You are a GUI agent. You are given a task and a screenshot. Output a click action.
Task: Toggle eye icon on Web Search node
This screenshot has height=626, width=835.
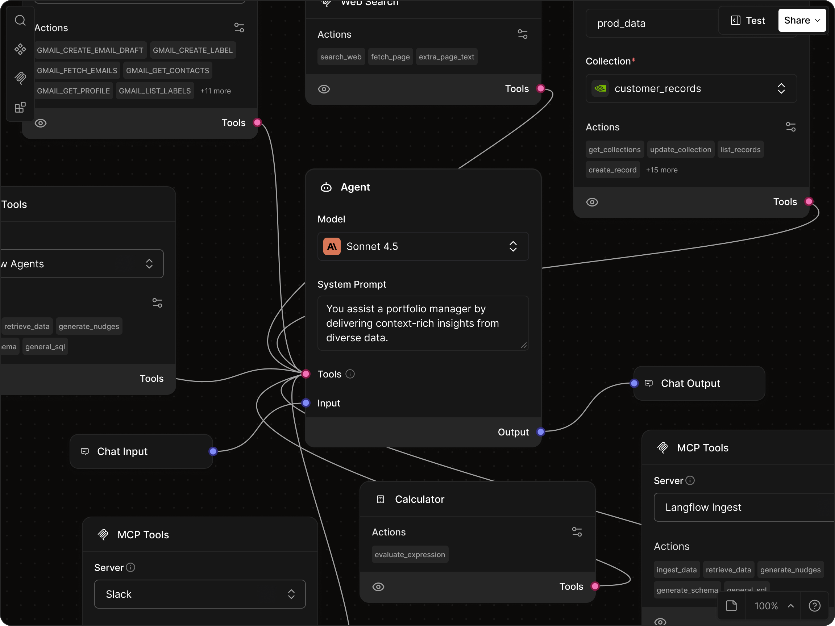coord(324,89)
